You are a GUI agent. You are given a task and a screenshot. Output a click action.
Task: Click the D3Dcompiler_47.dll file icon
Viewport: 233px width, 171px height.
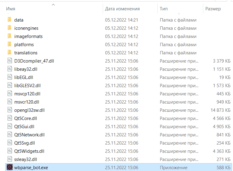click(10, 61)
